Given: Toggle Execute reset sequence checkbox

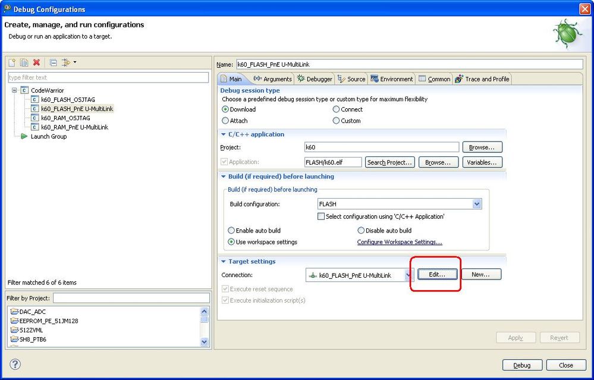Looking at the screenshot, I should click(225, 289).
